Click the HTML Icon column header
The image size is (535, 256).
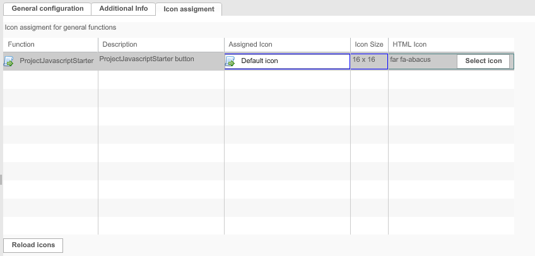point(409,44)
